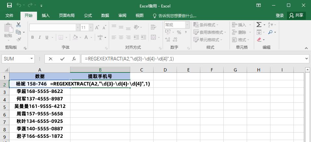This screenshot has width=311, height=142.
Task: Open the 套用表格格式 dropdown
Action: pyautogui.click(x=210, y=32)
